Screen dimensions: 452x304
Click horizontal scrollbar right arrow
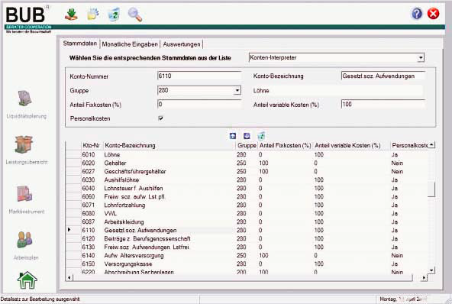[424, 278]
